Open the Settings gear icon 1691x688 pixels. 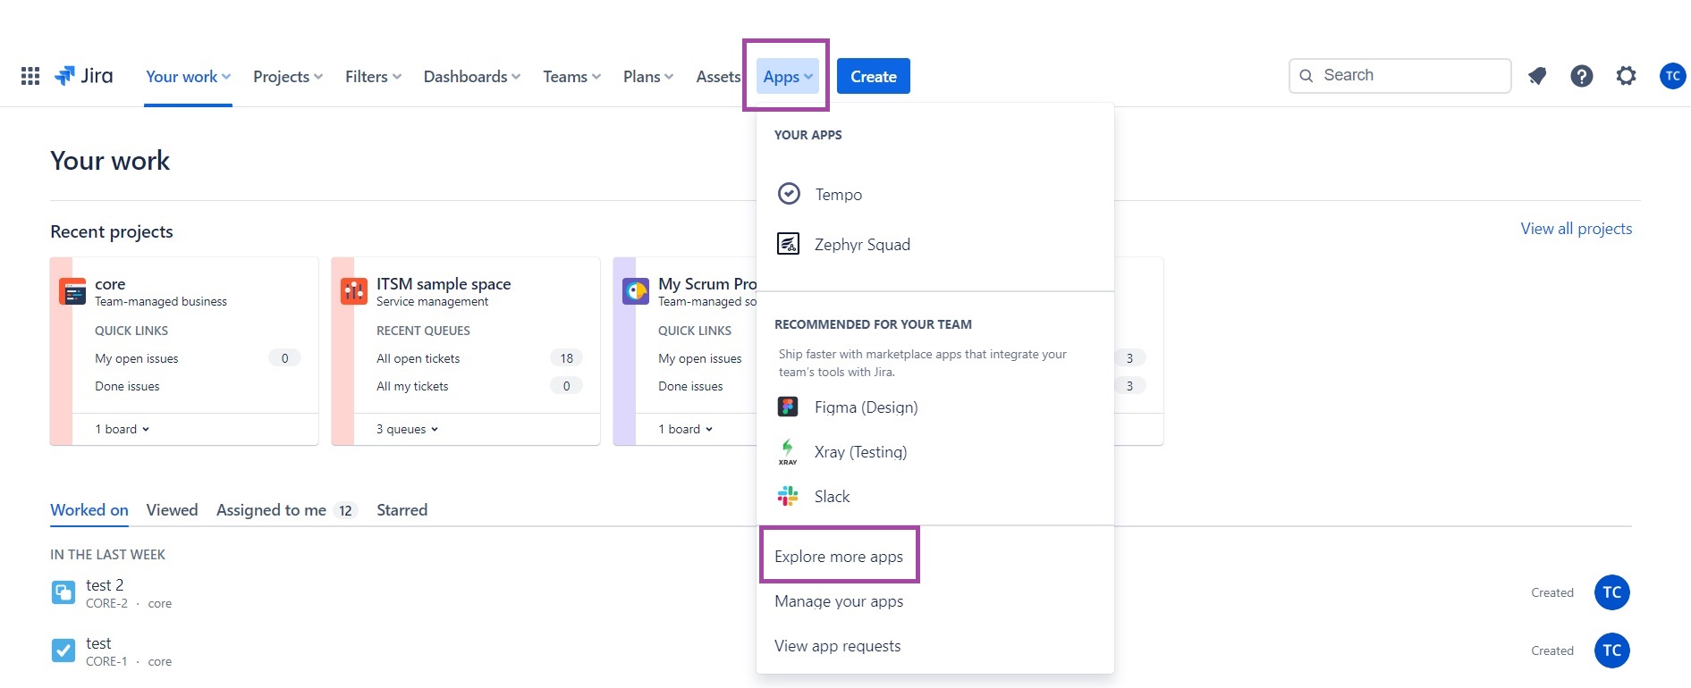point(1627,76)
